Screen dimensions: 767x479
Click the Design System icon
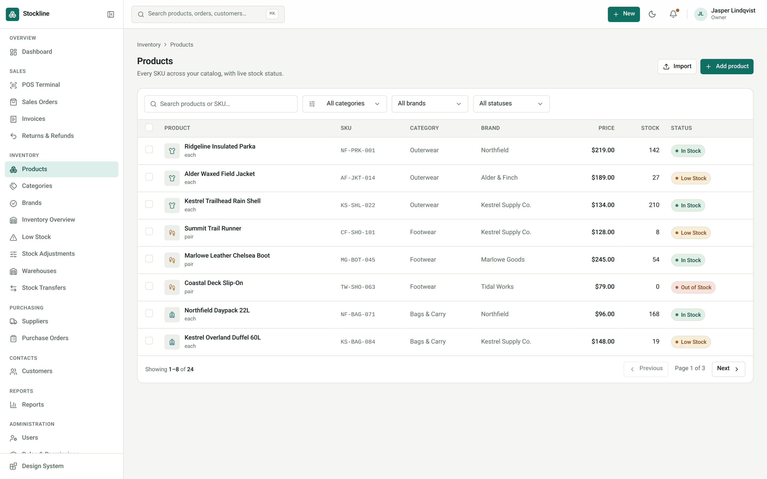point(13,466)
